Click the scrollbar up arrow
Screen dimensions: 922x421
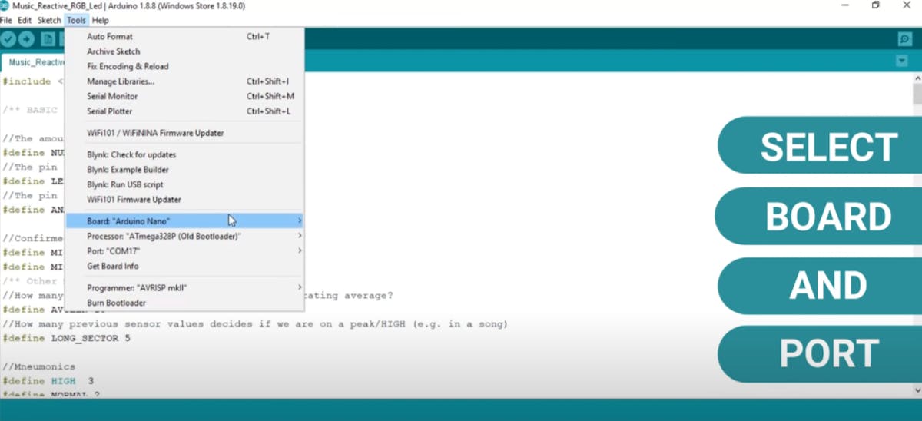click(917, 77)
